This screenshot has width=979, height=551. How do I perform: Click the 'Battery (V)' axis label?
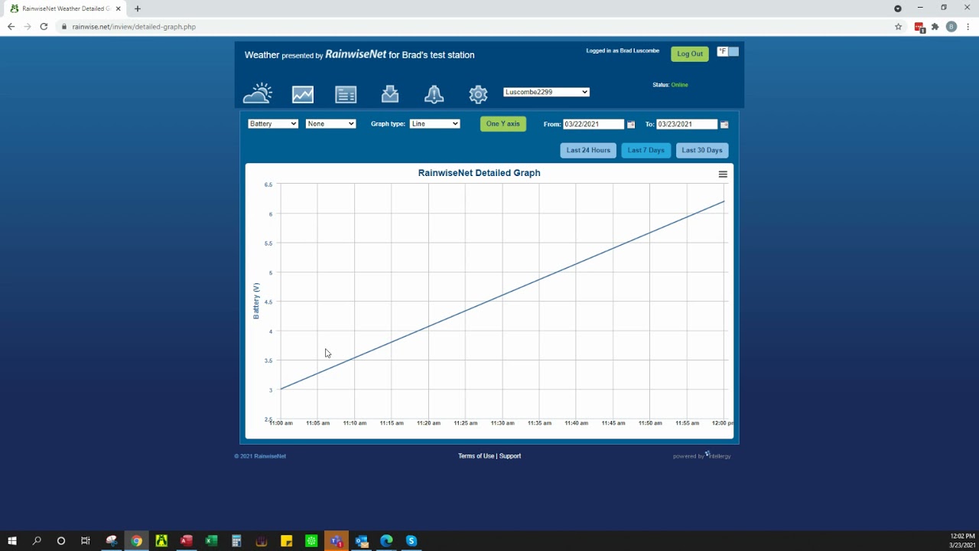pos(256,301)
